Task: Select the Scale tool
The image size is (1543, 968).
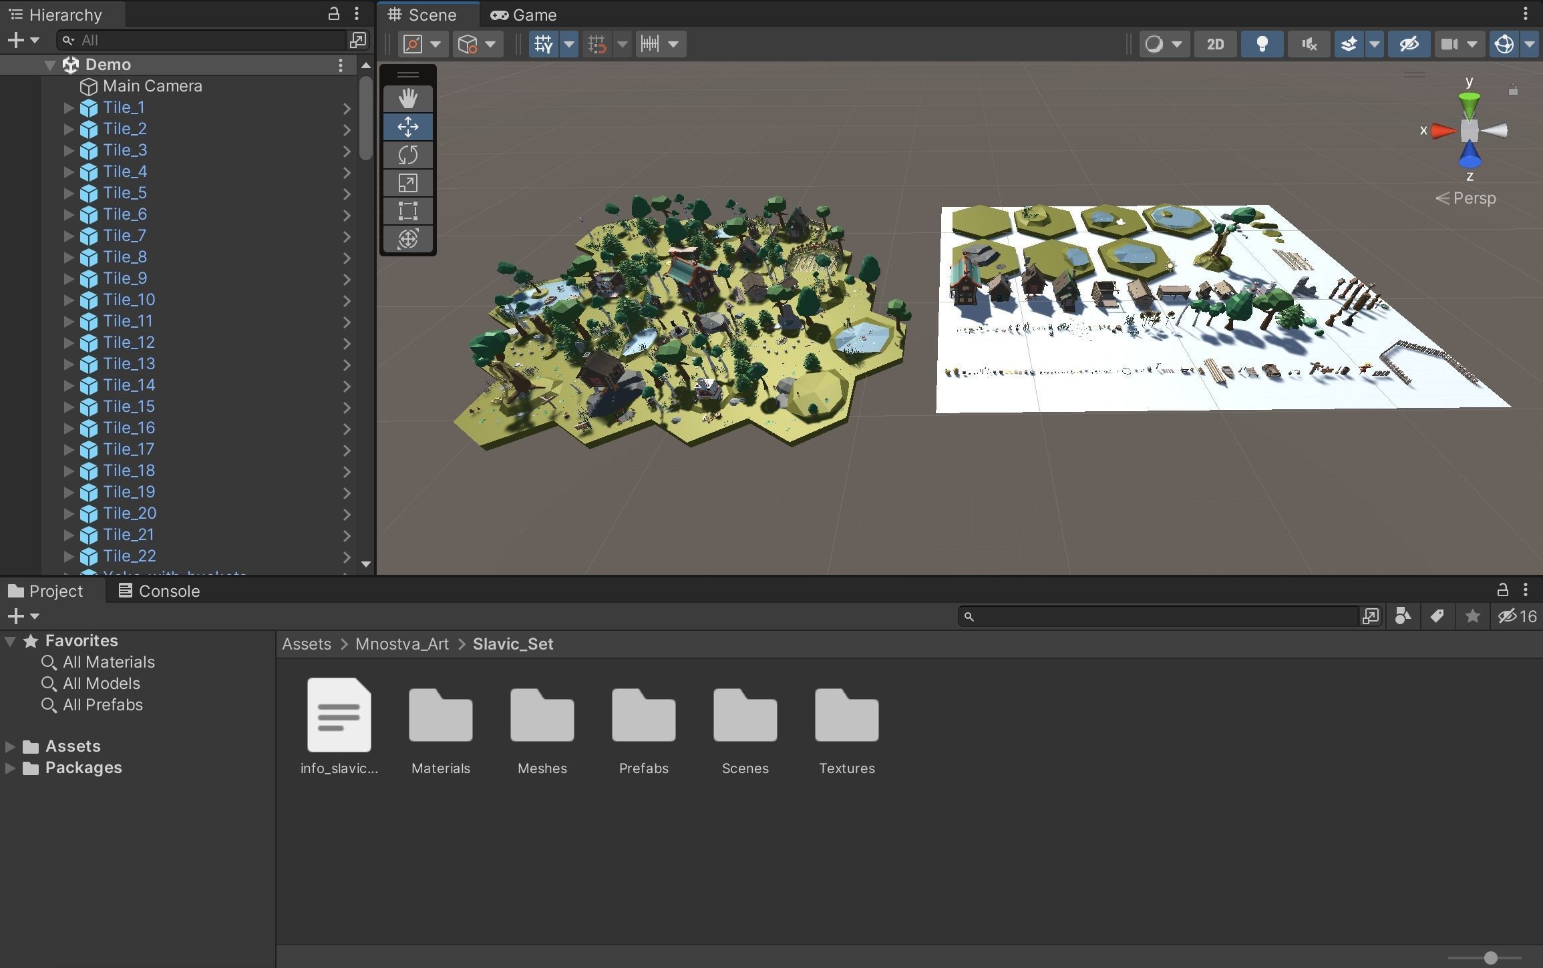Action: tap(408, 183)
